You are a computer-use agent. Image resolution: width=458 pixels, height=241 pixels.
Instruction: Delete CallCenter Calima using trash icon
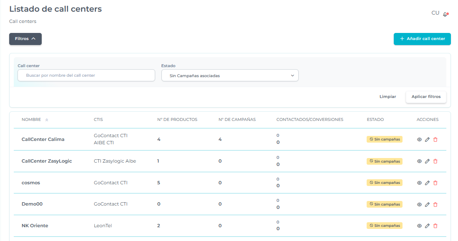click(x=435, y=140)
